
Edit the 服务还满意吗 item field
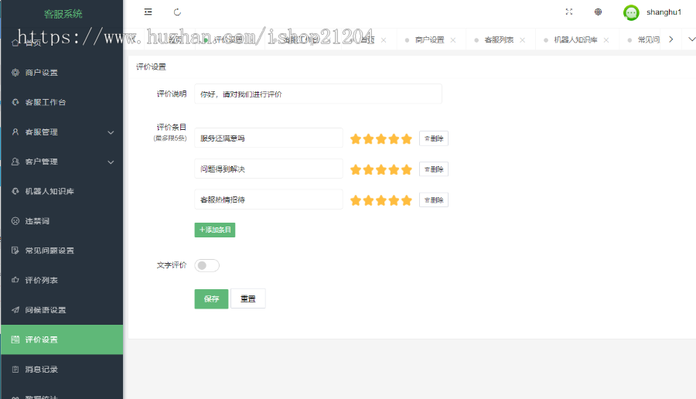pos(268,138)
